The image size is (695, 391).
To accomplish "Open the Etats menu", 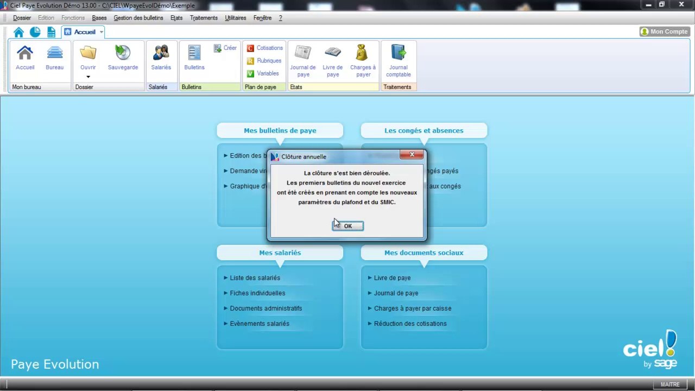I will [x=176, y=18].
